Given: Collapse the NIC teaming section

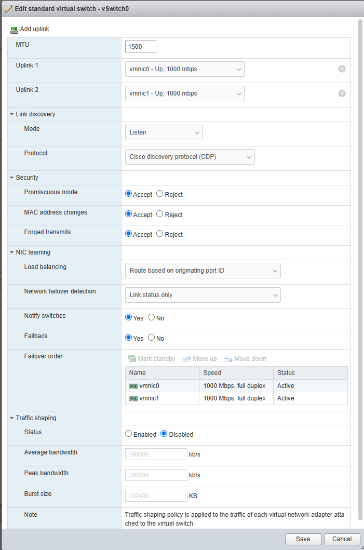Looking at the screenshot, I should [12, 252].
